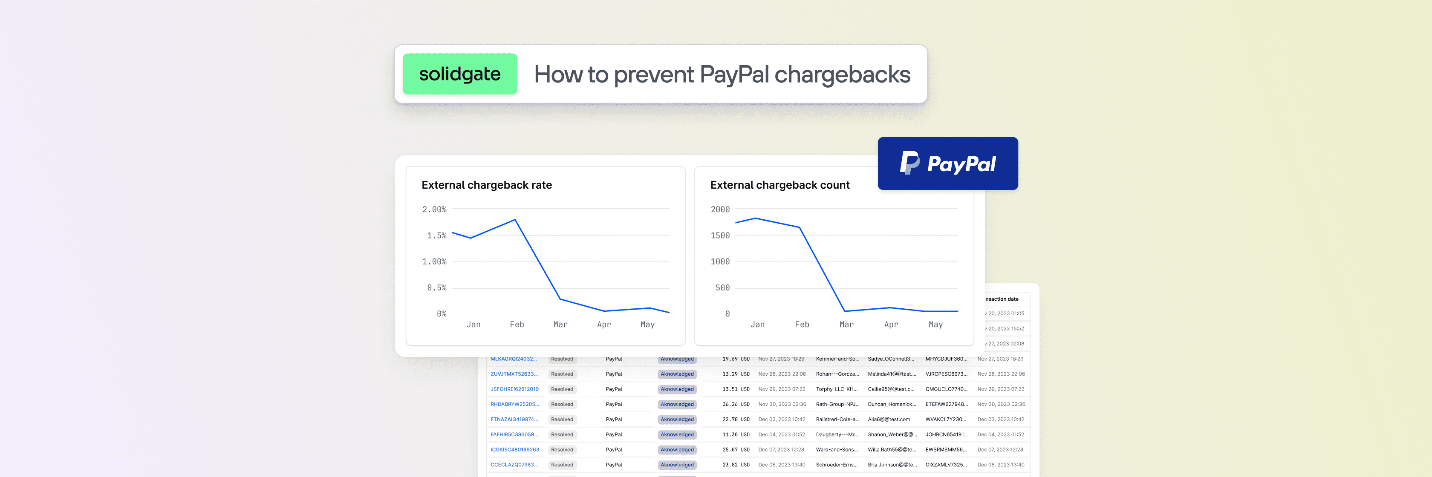Click the 'How to prevent PayPal chargebacks' headline
The image size is (1432, 477).
point(722,75)
